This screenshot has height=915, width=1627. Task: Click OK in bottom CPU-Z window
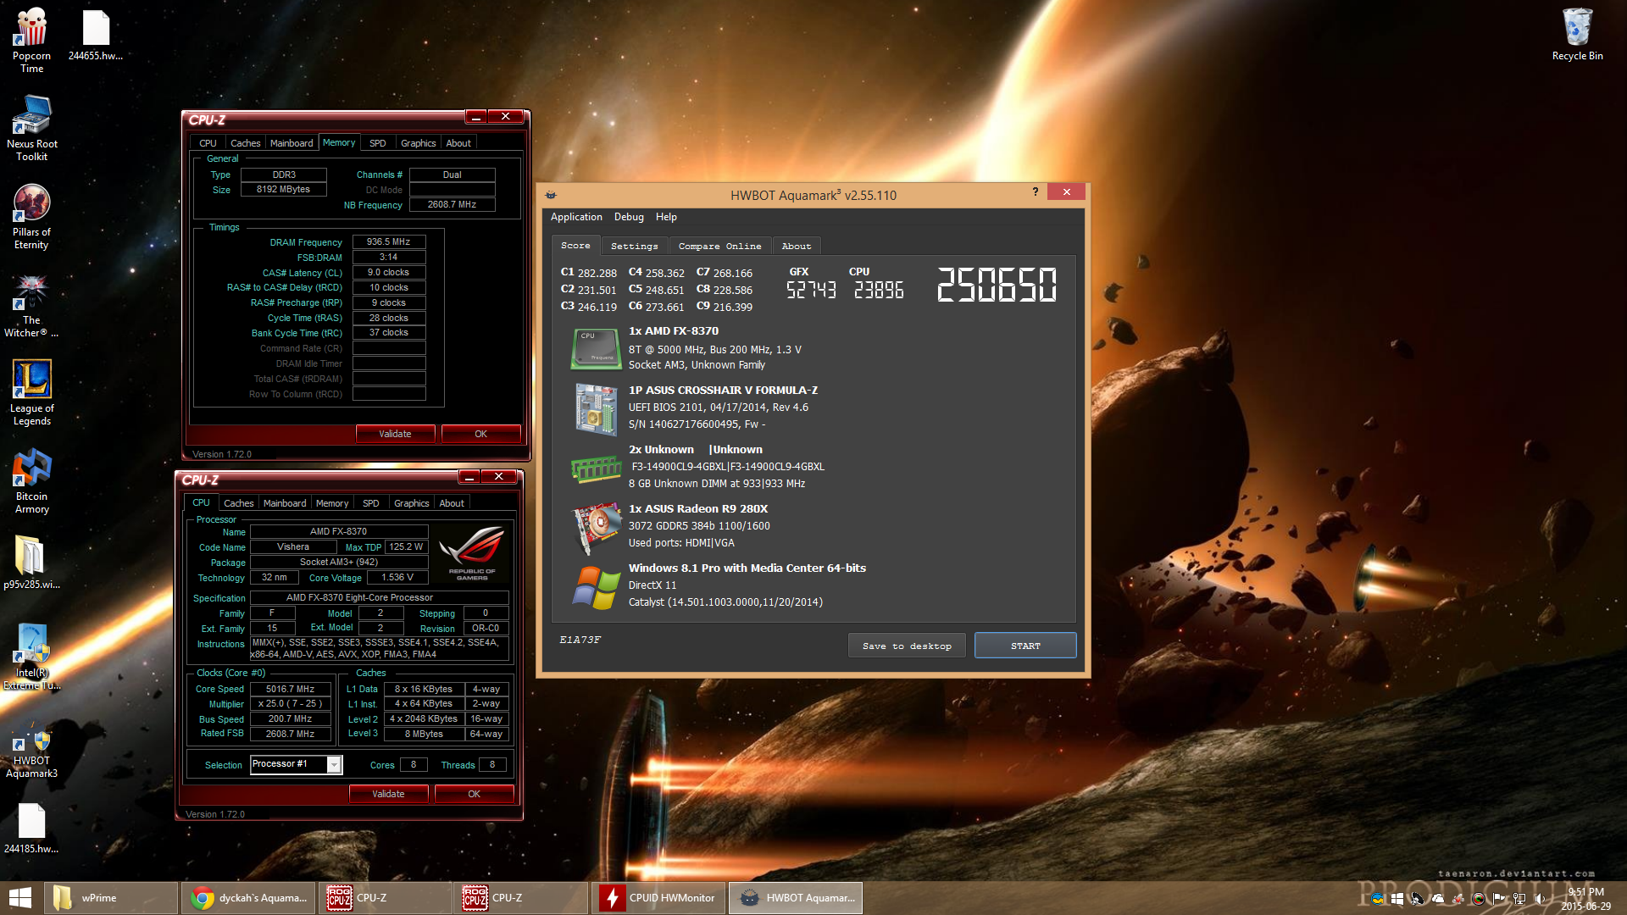[x=474, y=794]
